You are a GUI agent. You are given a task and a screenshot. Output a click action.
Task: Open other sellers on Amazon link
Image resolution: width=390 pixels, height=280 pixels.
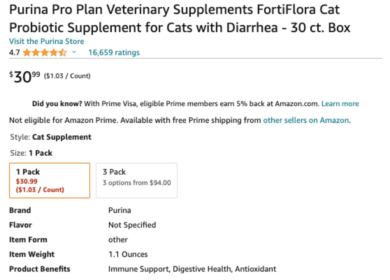pos(306,120)
